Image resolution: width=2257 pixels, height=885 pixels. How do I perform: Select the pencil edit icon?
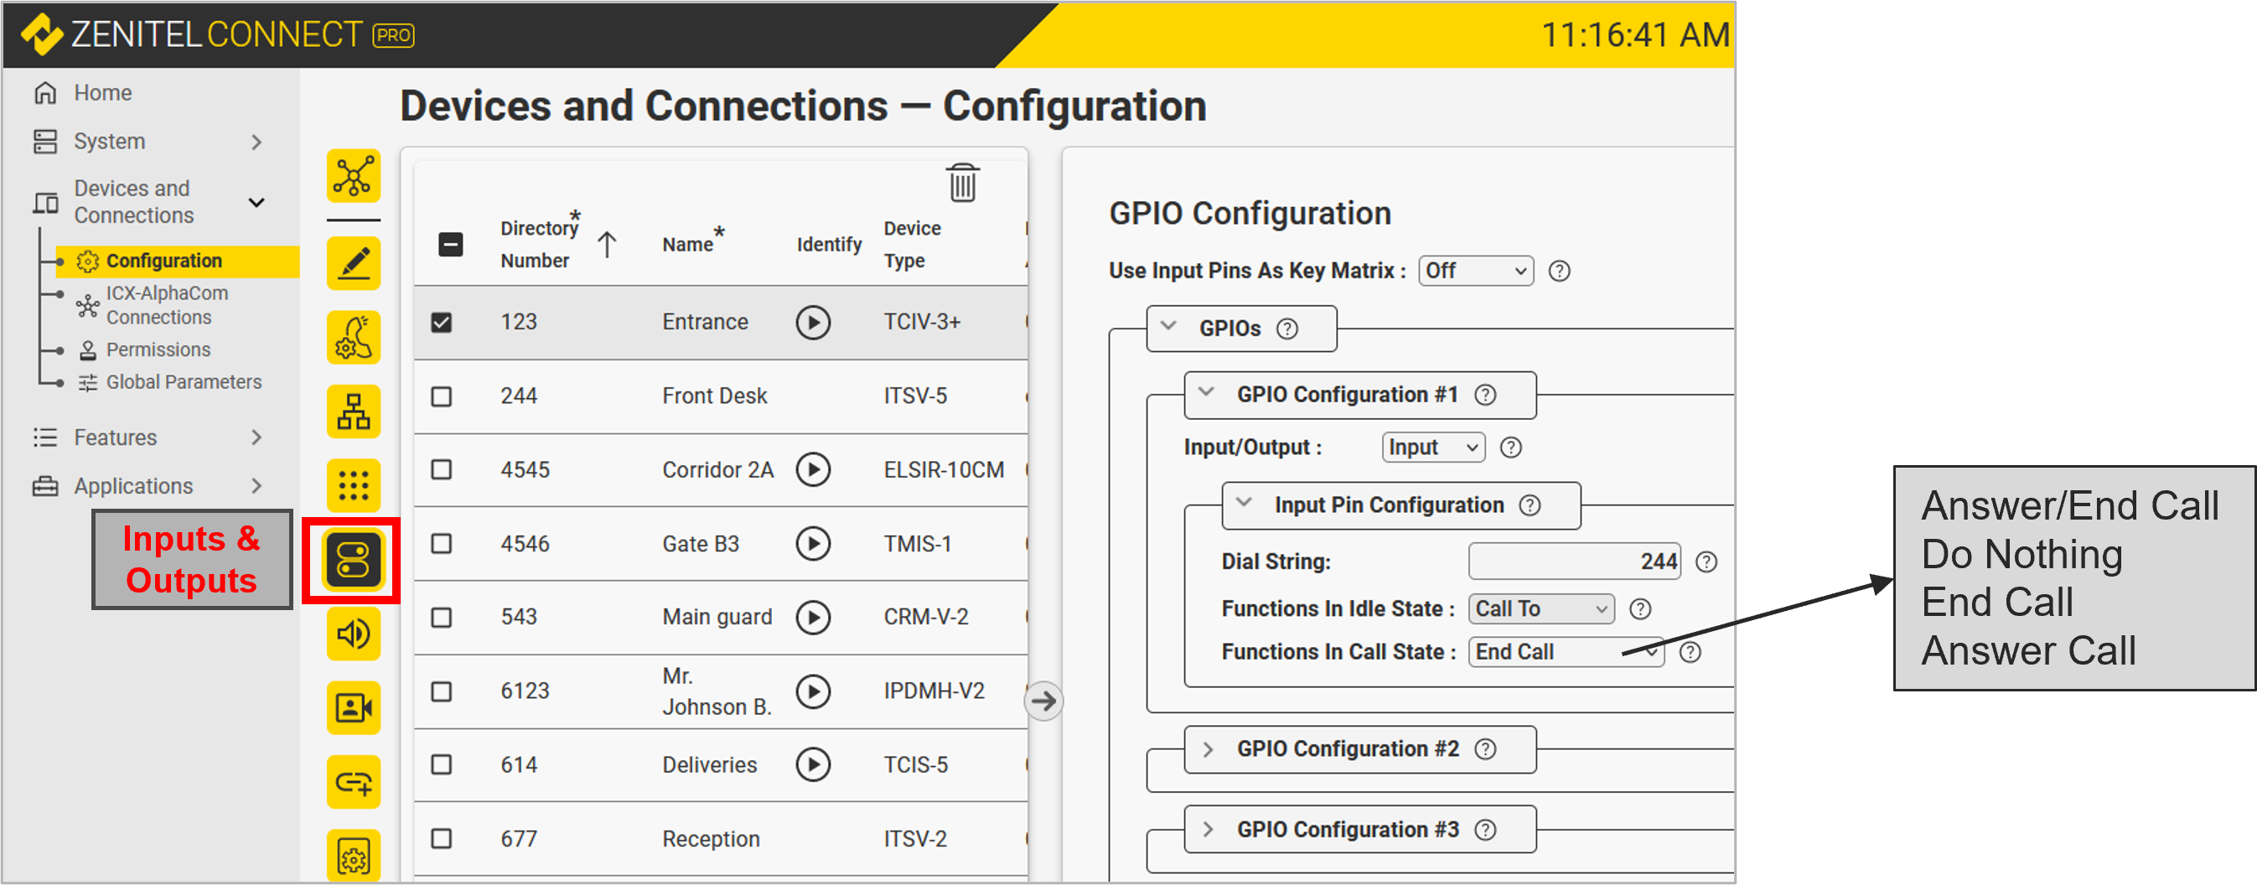(353, 263)
